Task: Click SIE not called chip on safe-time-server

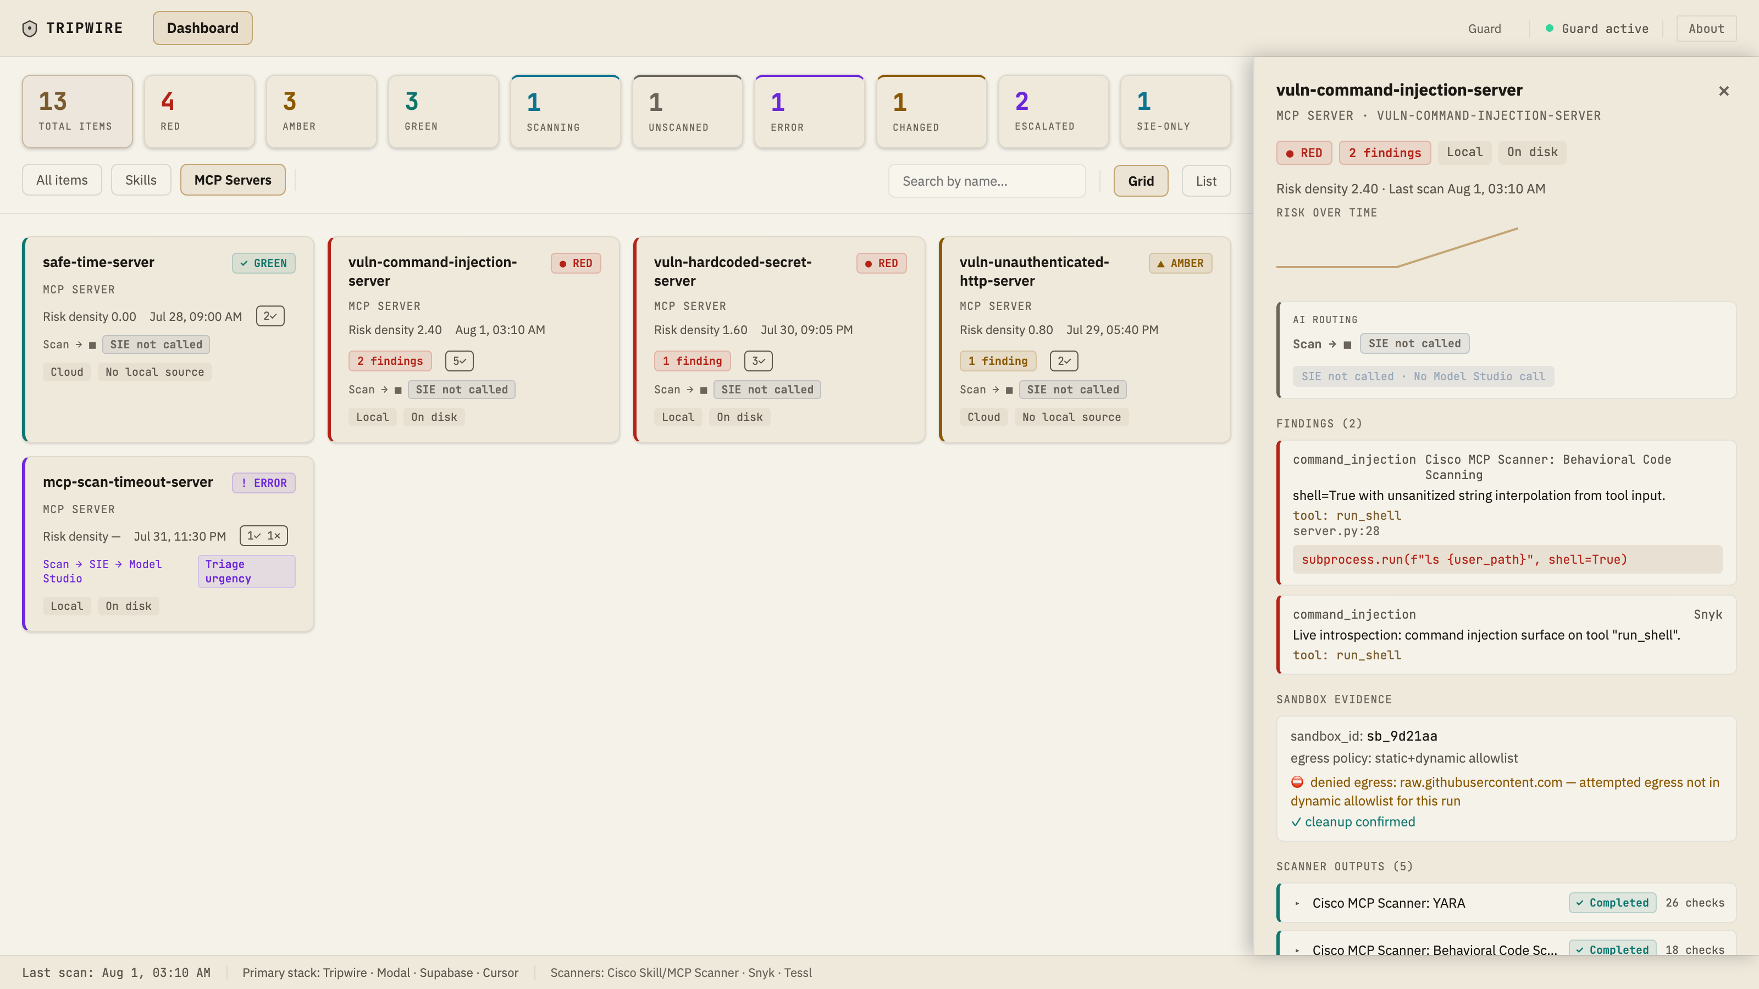Action: point(156,345)
